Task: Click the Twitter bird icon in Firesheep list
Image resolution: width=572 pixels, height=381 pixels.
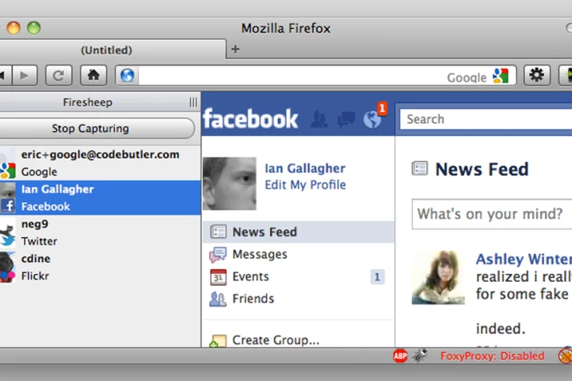Action: pos(8,241)
